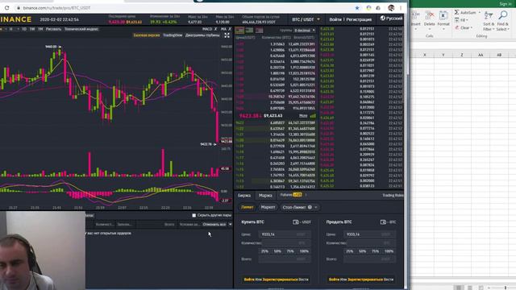The height and width of the screenshot is (290, 516).
Task: Expand the chart to fullscreen
Action: (227, 35)
